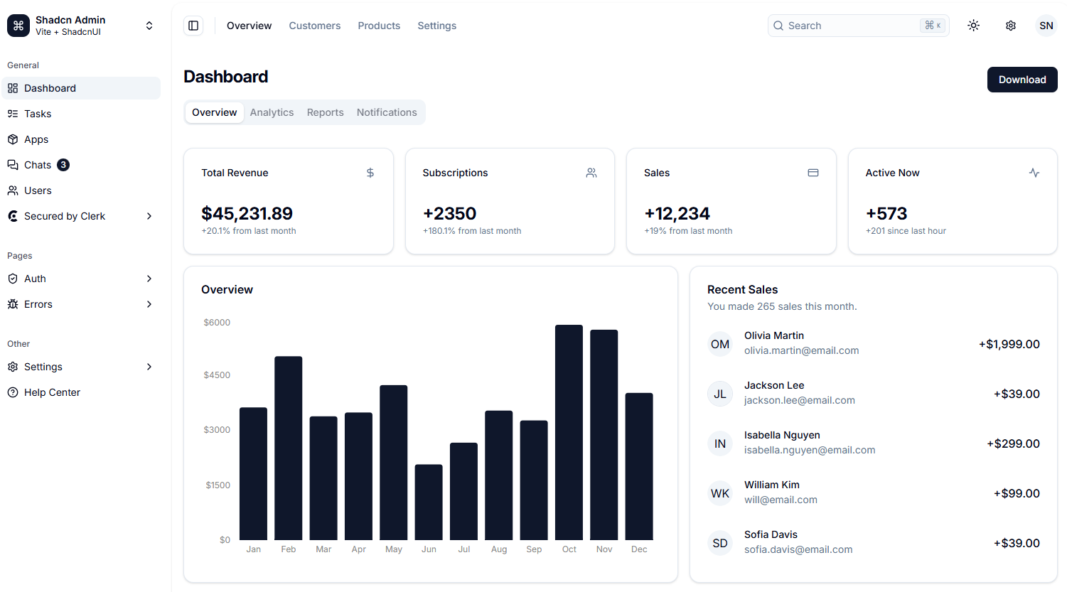Toggle the sidebar panel icon
The height and width of the screenshot is (592, 1067).
193,26
